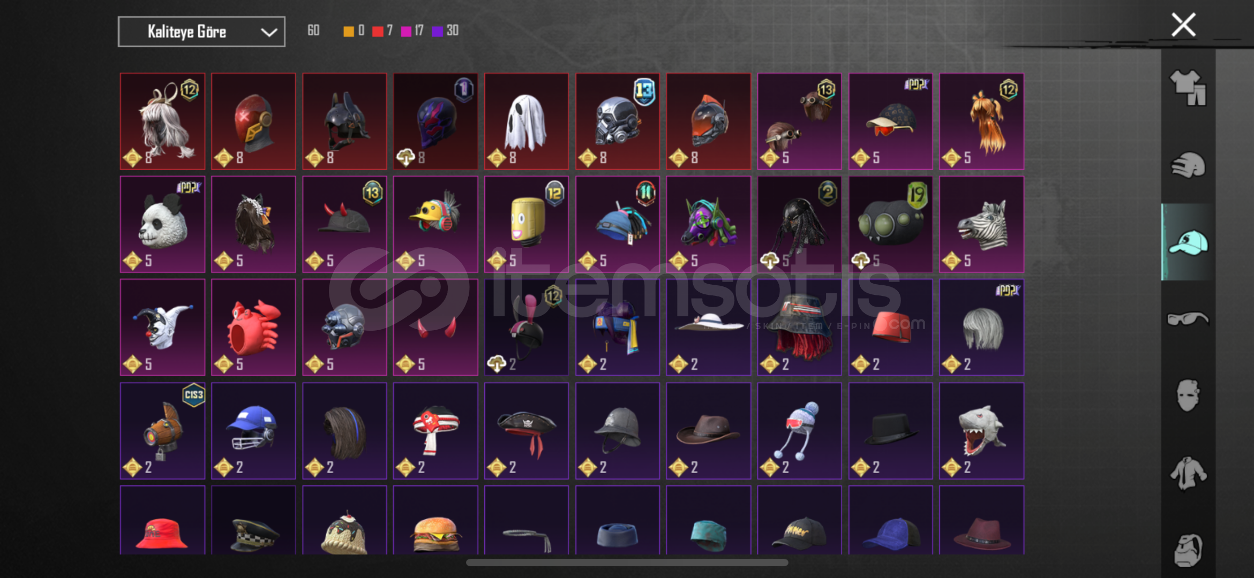Open the face mask category icon
1254x578 pixels.
coord(1188,396)
